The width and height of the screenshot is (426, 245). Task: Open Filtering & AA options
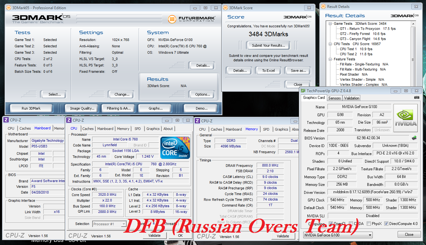[119, 108]
